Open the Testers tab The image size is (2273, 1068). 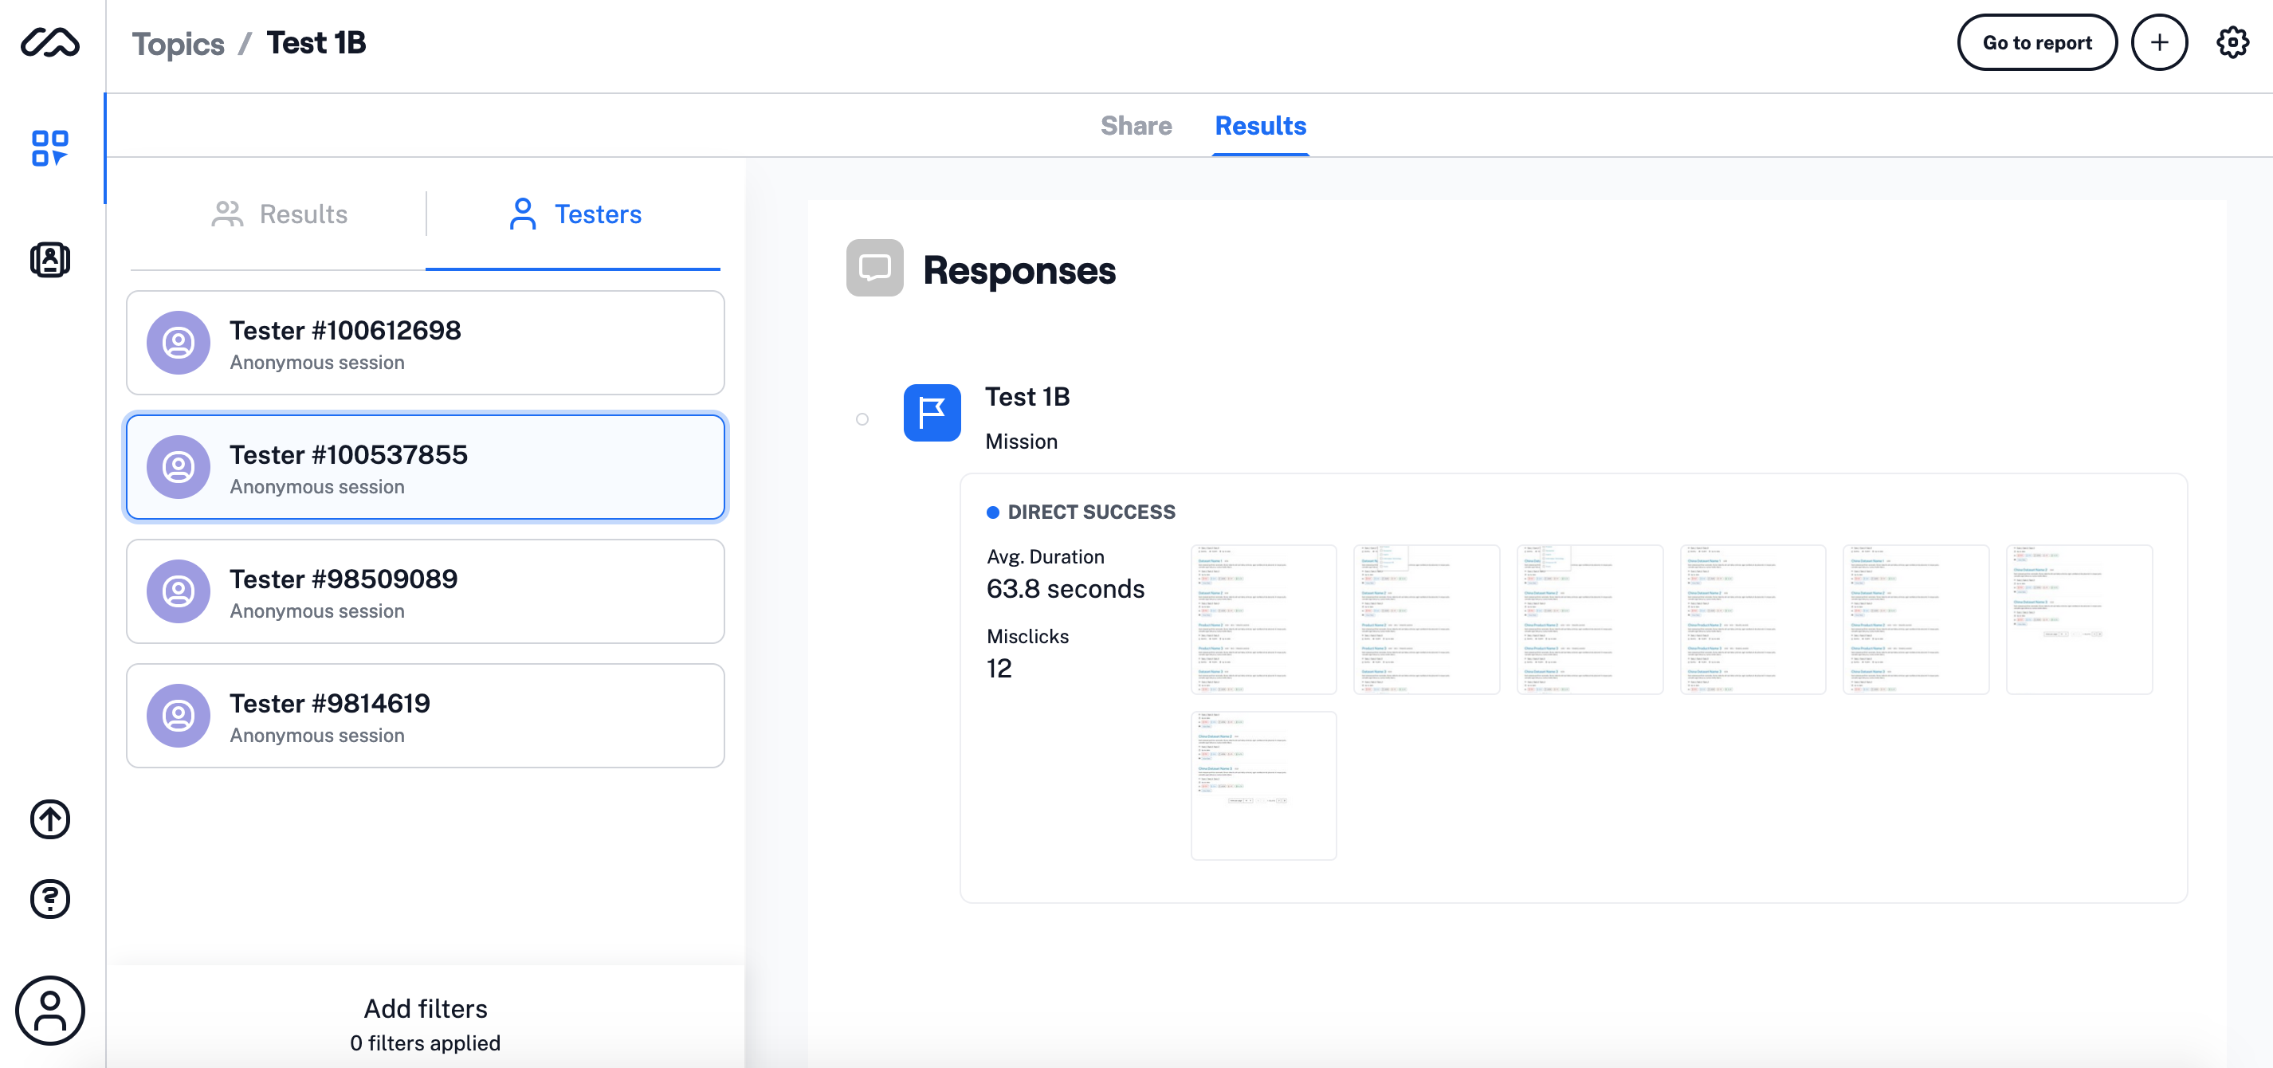575,214
